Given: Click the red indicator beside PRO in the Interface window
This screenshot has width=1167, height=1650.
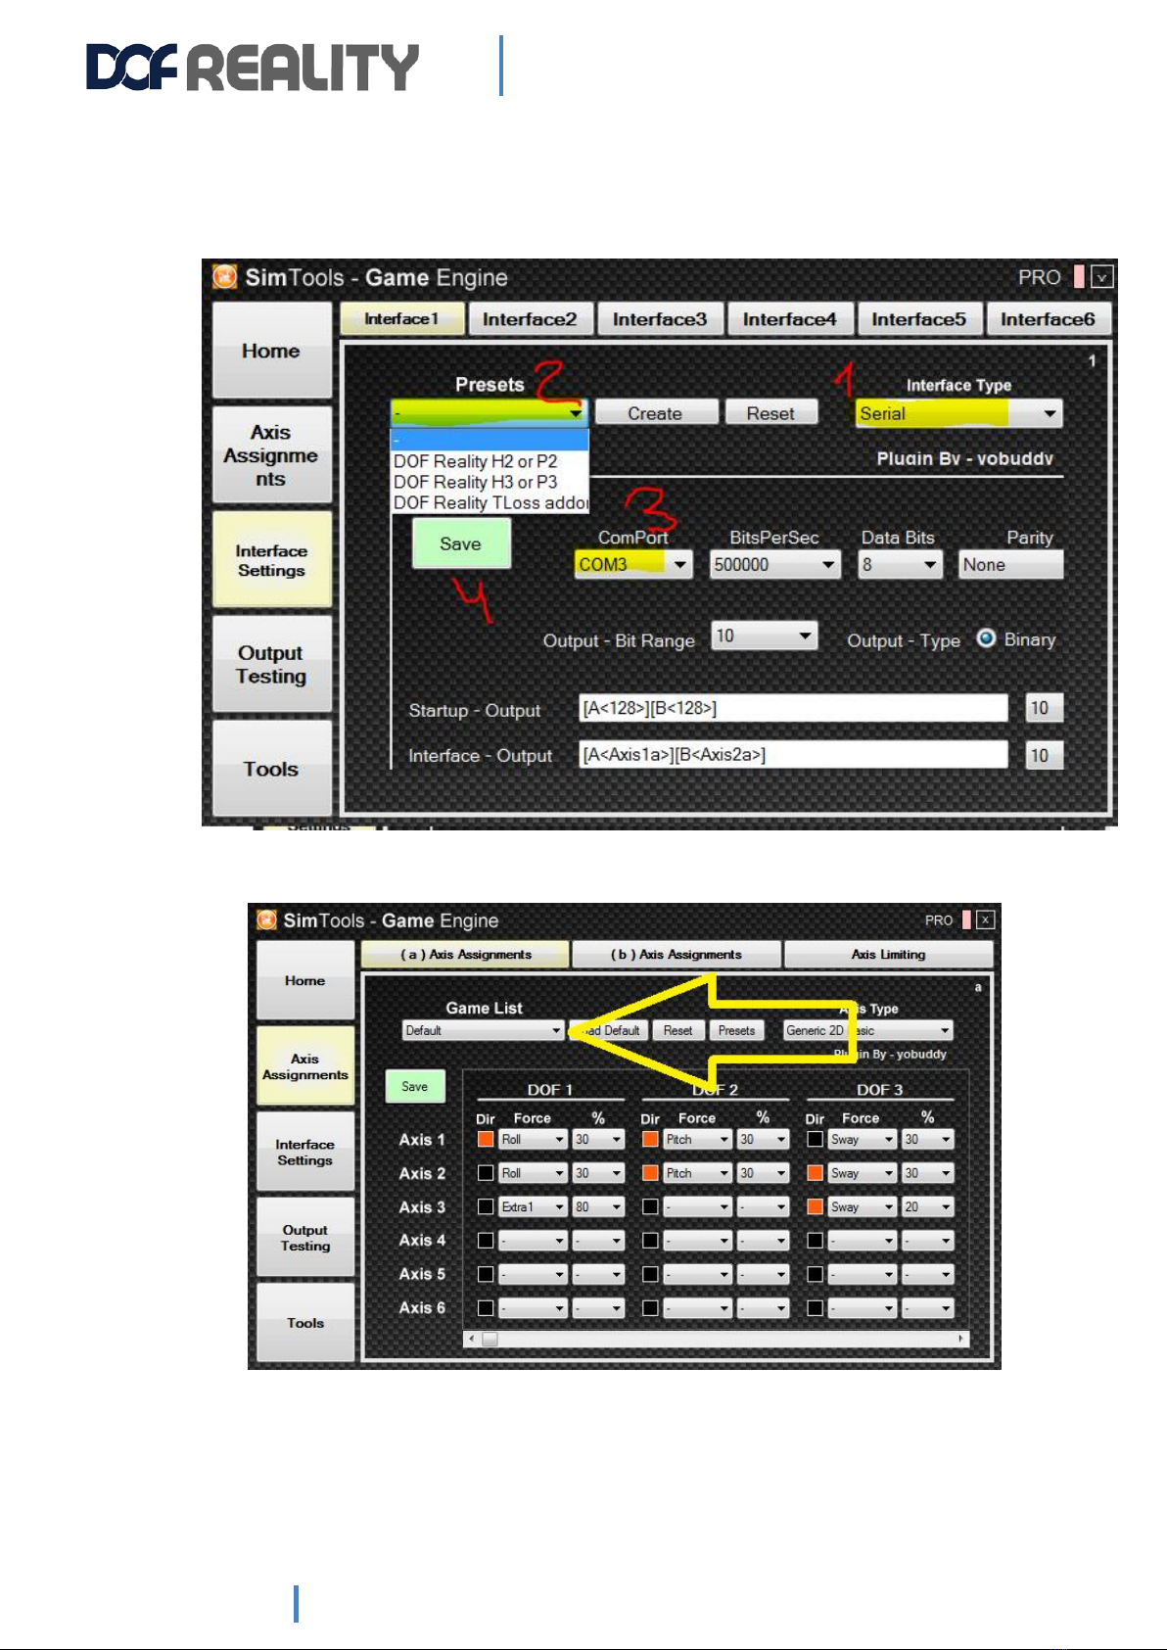Looking at the screenshot, I should click(1079, 277).
